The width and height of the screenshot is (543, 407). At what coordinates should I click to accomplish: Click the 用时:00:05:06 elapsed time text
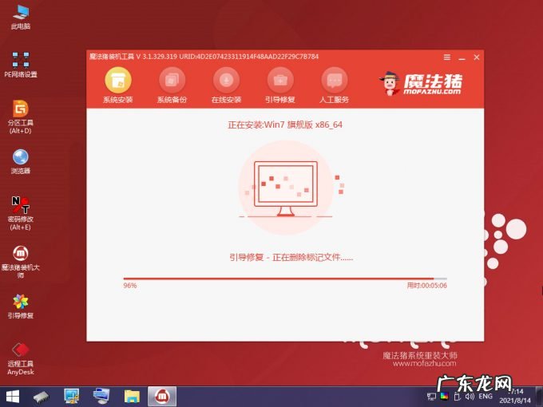click(x=426, y=286)
